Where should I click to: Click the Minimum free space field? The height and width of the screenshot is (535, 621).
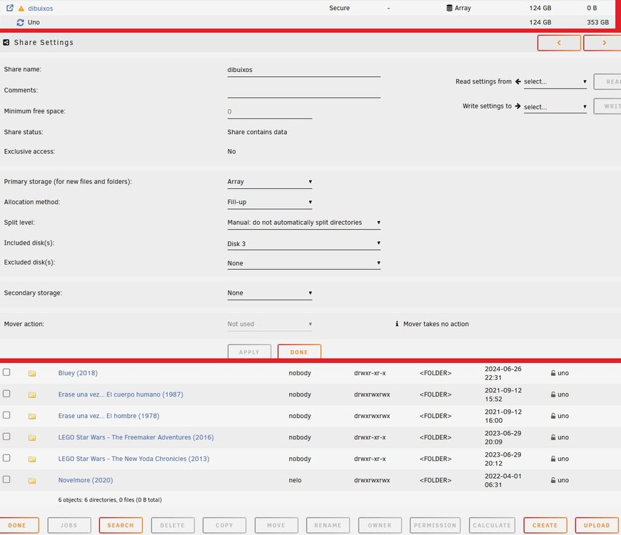270,112
